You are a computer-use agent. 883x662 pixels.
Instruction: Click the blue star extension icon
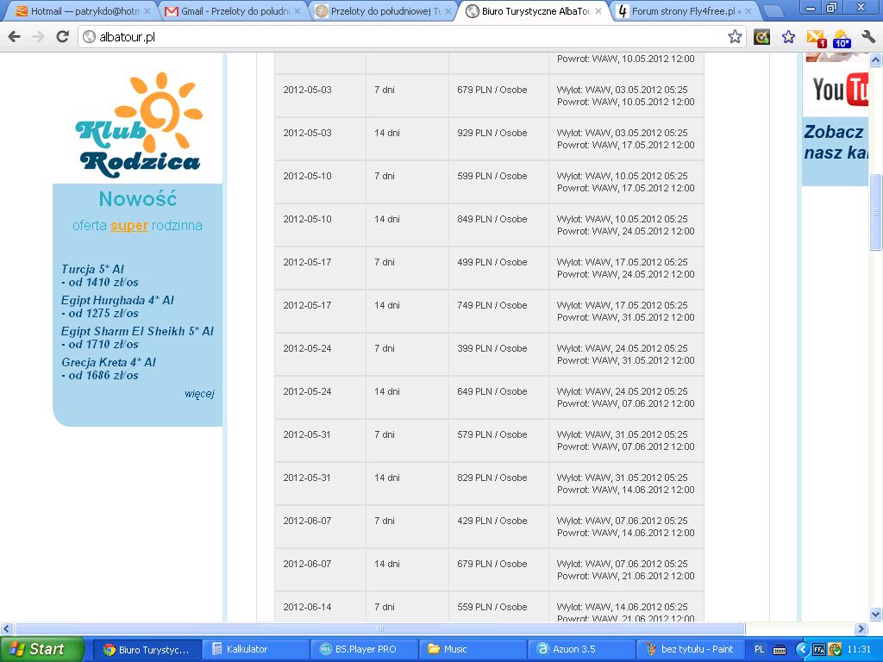(788, 37)
